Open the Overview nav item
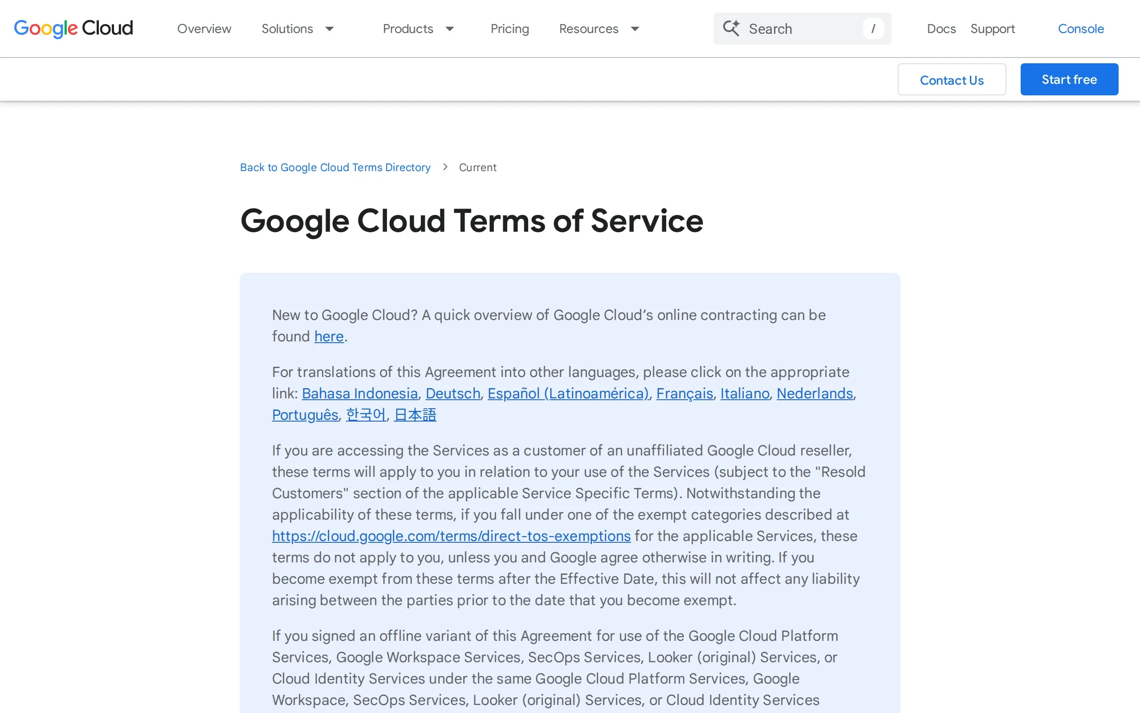 pos(204,29)
